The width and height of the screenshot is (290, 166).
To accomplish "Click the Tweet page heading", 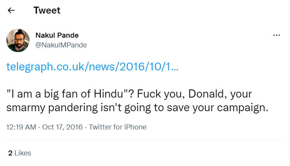I will (x=47, y=10).
